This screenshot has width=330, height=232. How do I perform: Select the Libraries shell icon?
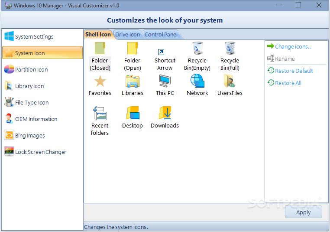tap(133, 85)
